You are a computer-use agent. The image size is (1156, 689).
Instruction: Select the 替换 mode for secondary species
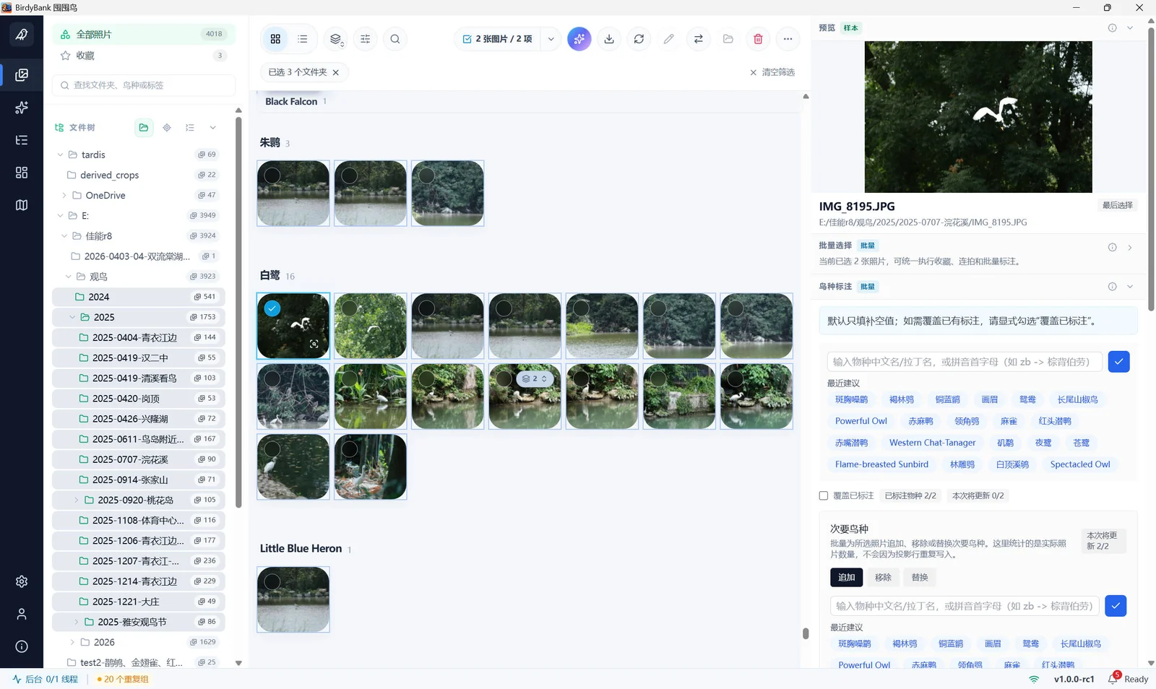[x=920, y=577]
